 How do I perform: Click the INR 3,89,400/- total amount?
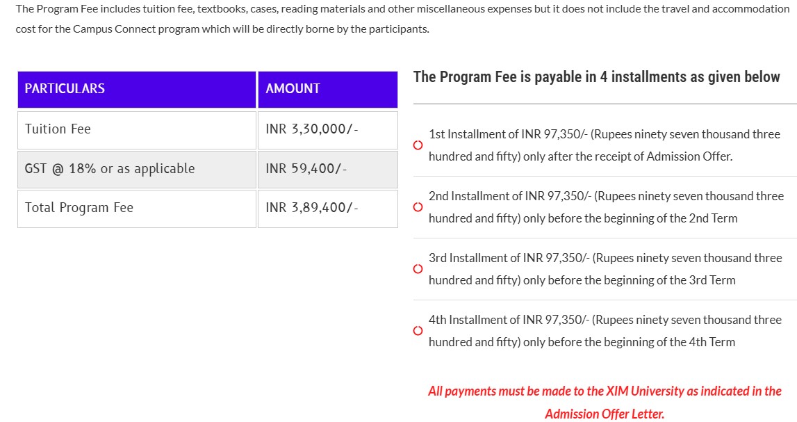[311, 208]
